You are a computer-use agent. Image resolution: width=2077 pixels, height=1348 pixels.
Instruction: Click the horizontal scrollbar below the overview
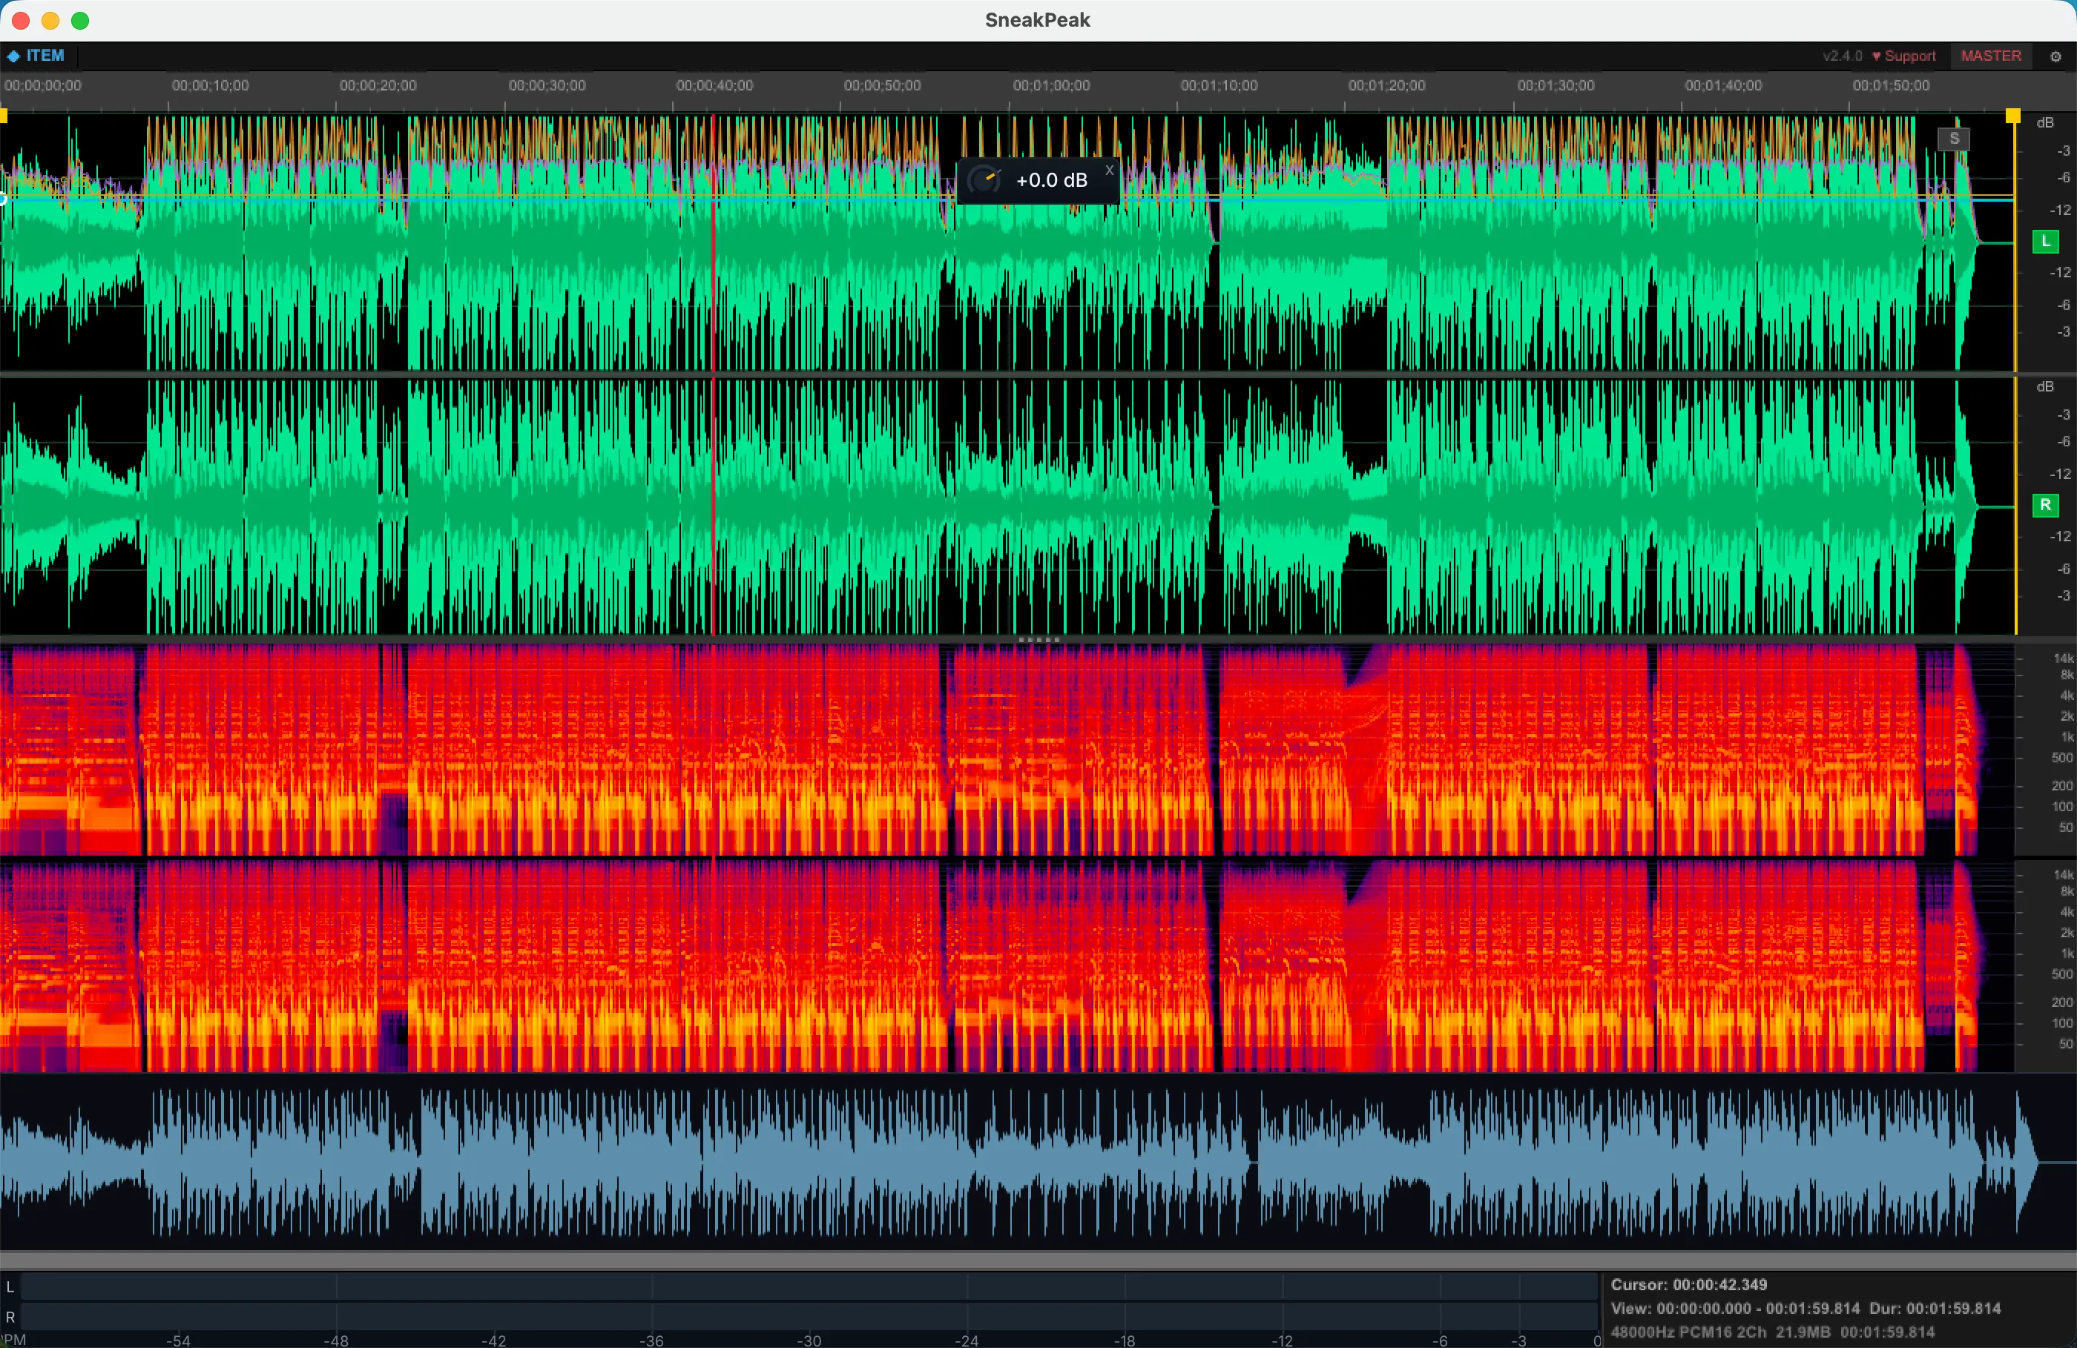point(1038,1261)
